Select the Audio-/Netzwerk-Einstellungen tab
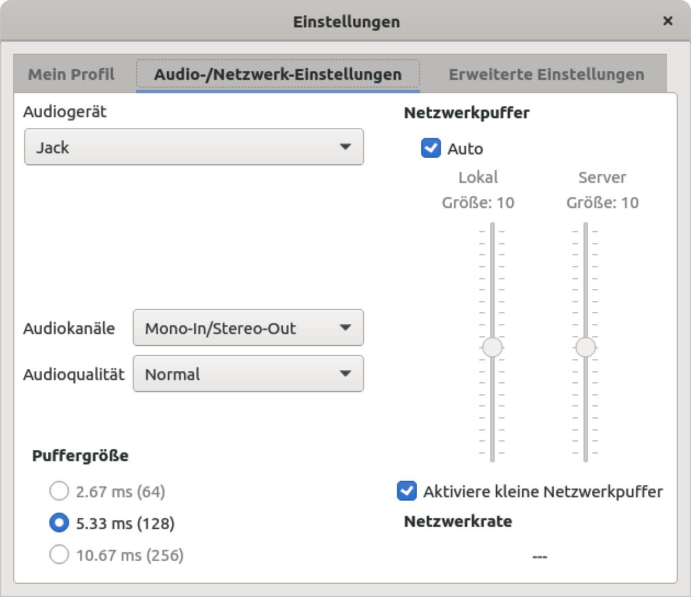 click(277, 74)
